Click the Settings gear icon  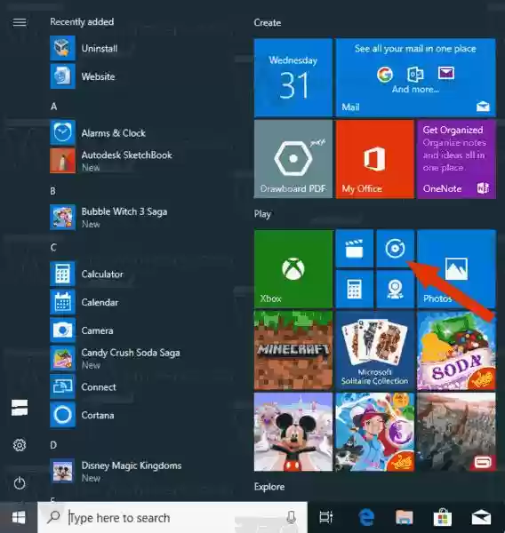pyautogui.click(x=20, y=445)
